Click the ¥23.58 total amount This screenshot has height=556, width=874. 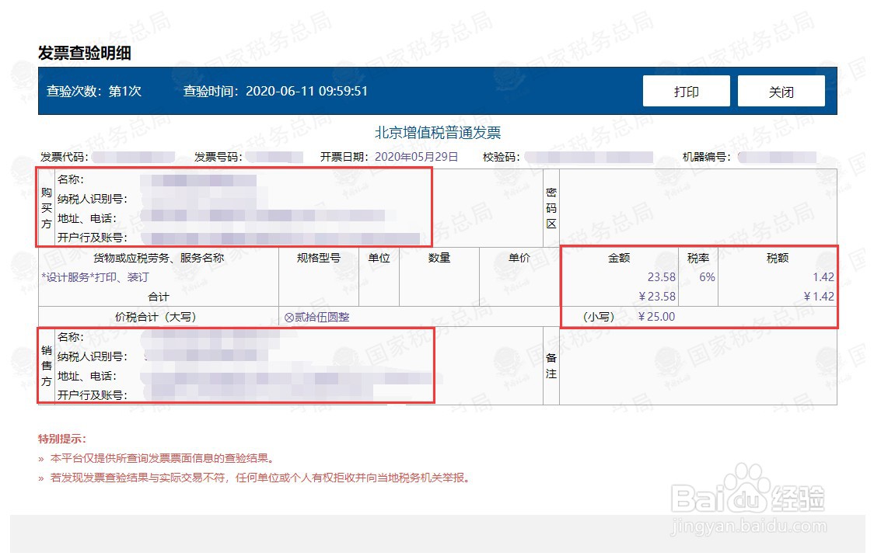click(657, 297)
